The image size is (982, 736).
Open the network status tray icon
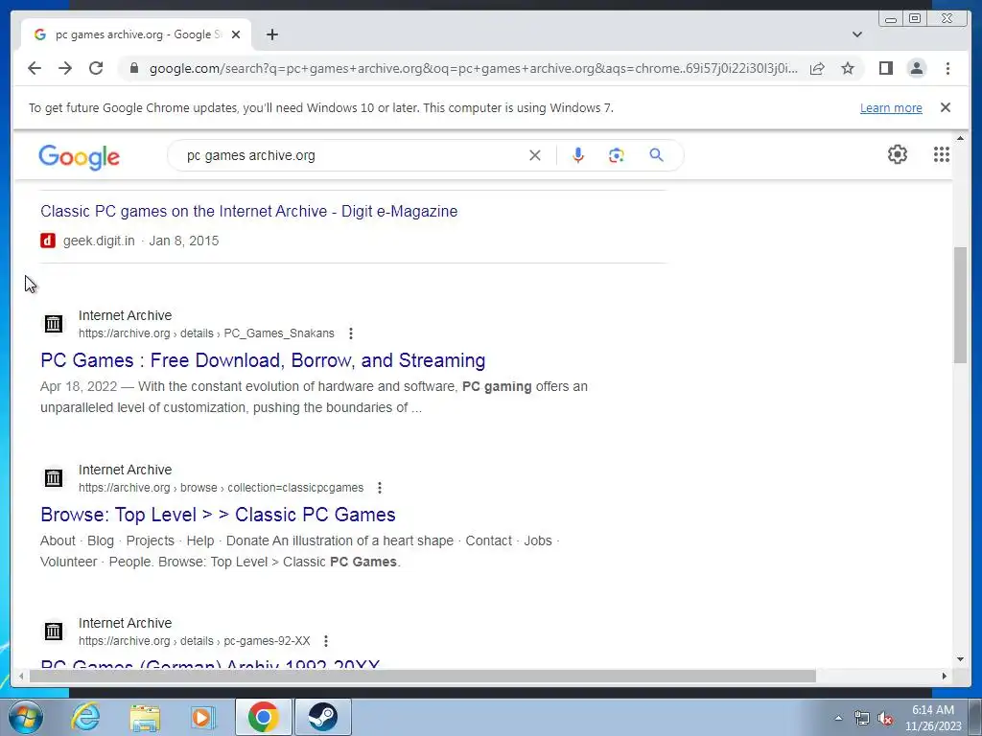862,718
